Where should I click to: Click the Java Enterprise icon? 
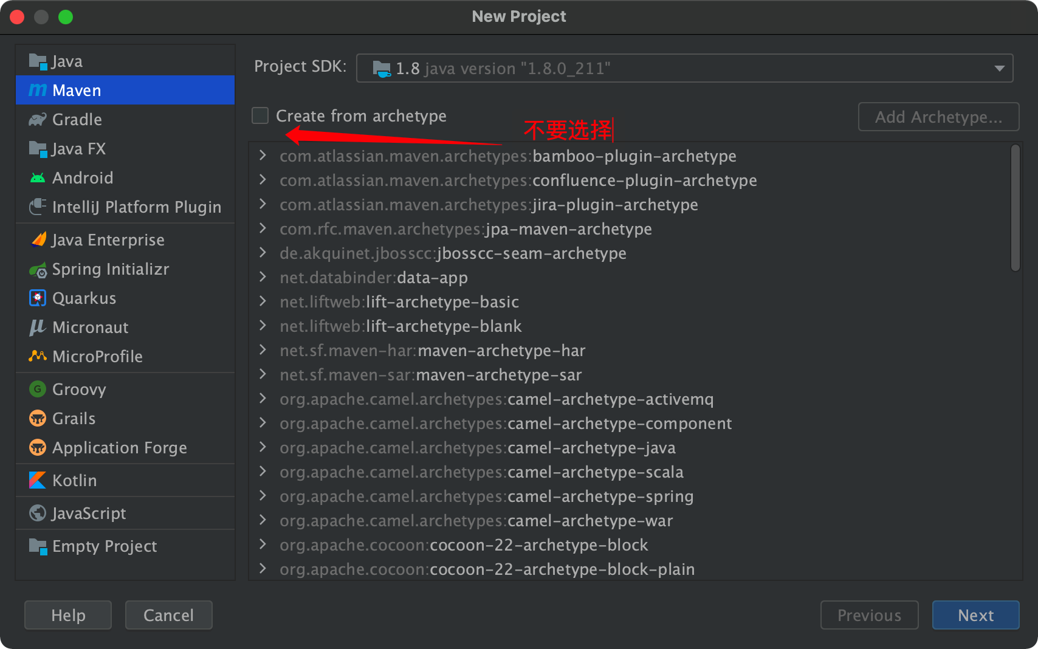click(38, 240)
